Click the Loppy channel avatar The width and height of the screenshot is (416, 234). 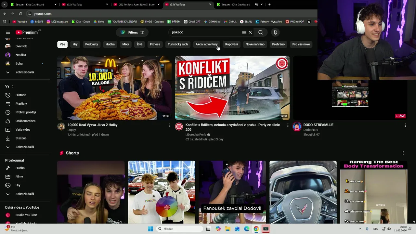pyautogui.click(x=61, y=126)
